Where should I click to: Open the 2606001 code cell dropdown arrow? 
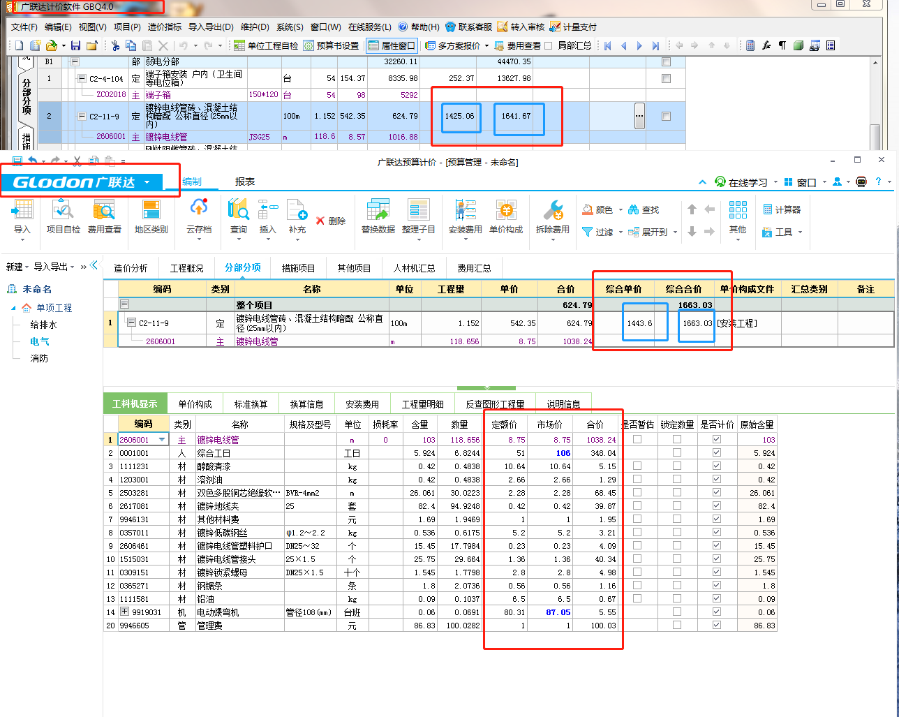click(162, 440)
